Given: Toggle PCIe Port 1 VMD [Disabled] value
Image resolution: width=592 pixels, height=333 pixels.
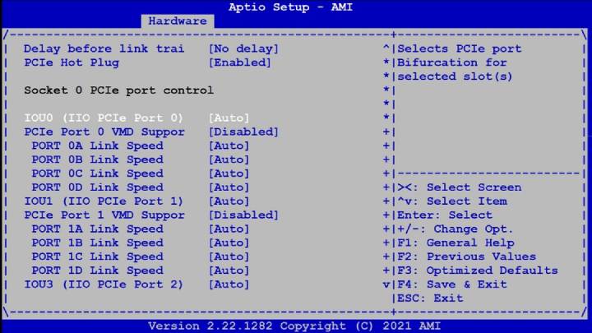Looking at the screenshot, I should [243, 215].
